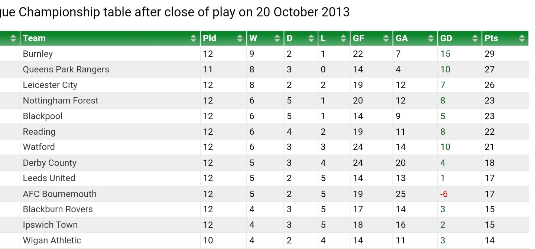This screenshot has width=535, height=249.
Task: Sort by goals for using GF arrows
Action: [x=386, y=38]
